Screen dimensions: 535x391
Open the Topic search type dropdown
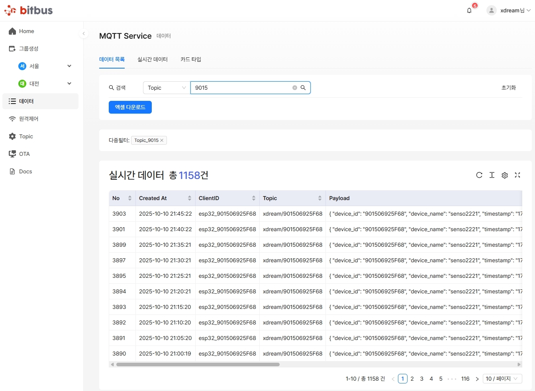tap(167, 88)
